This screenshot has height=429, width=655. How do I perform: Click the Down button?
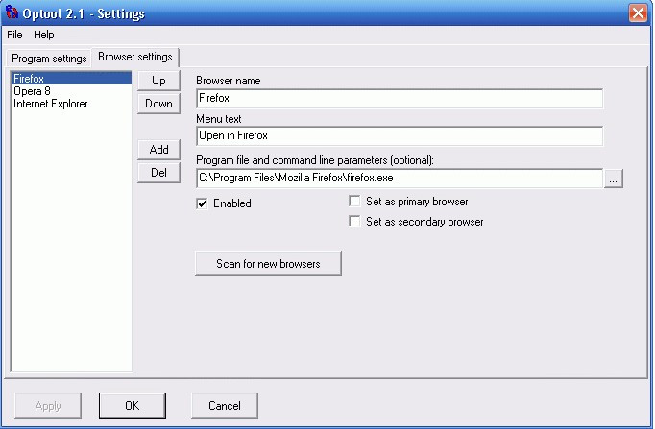(x=158, y=104)
